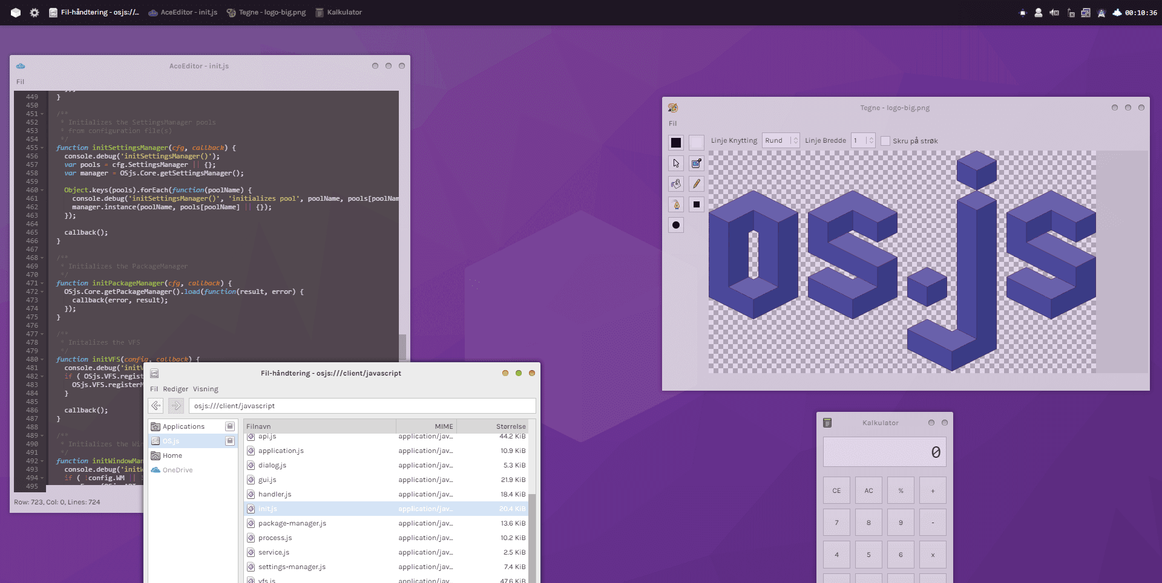Select the color picker tool in Tegne
This screenshot has height=583, width=1162.
(697, 163)
